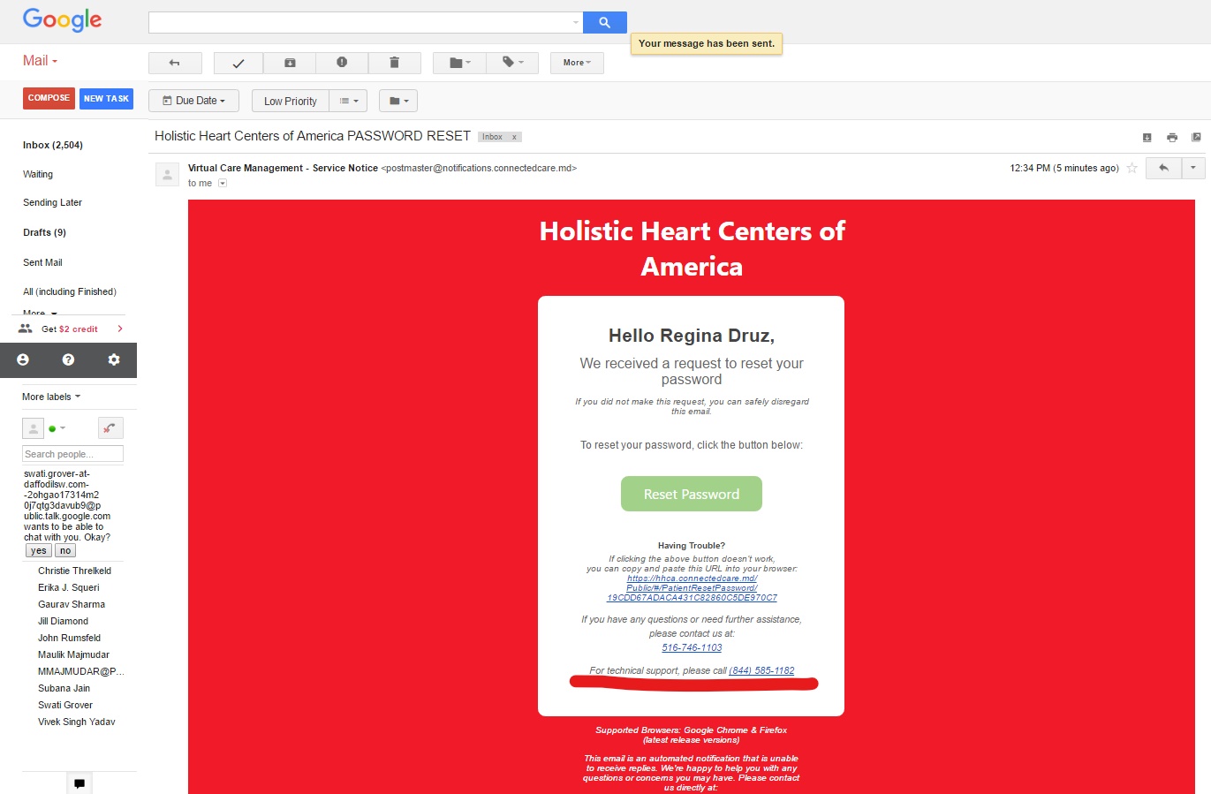This screenshot has width=1211, height=794.
Task: Delete the email with trash icon
Action: click(394, 63)
